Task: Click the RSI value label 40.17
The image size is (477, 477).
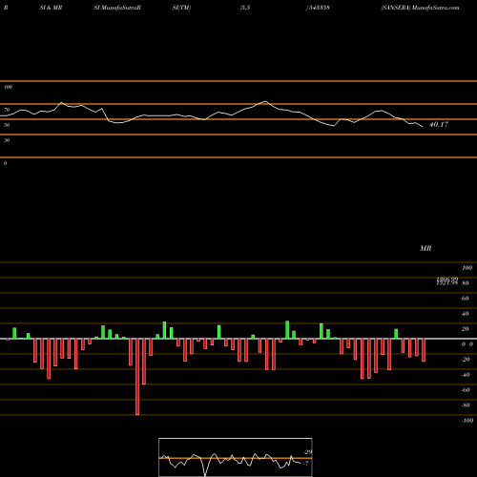Action: [439, 124]
